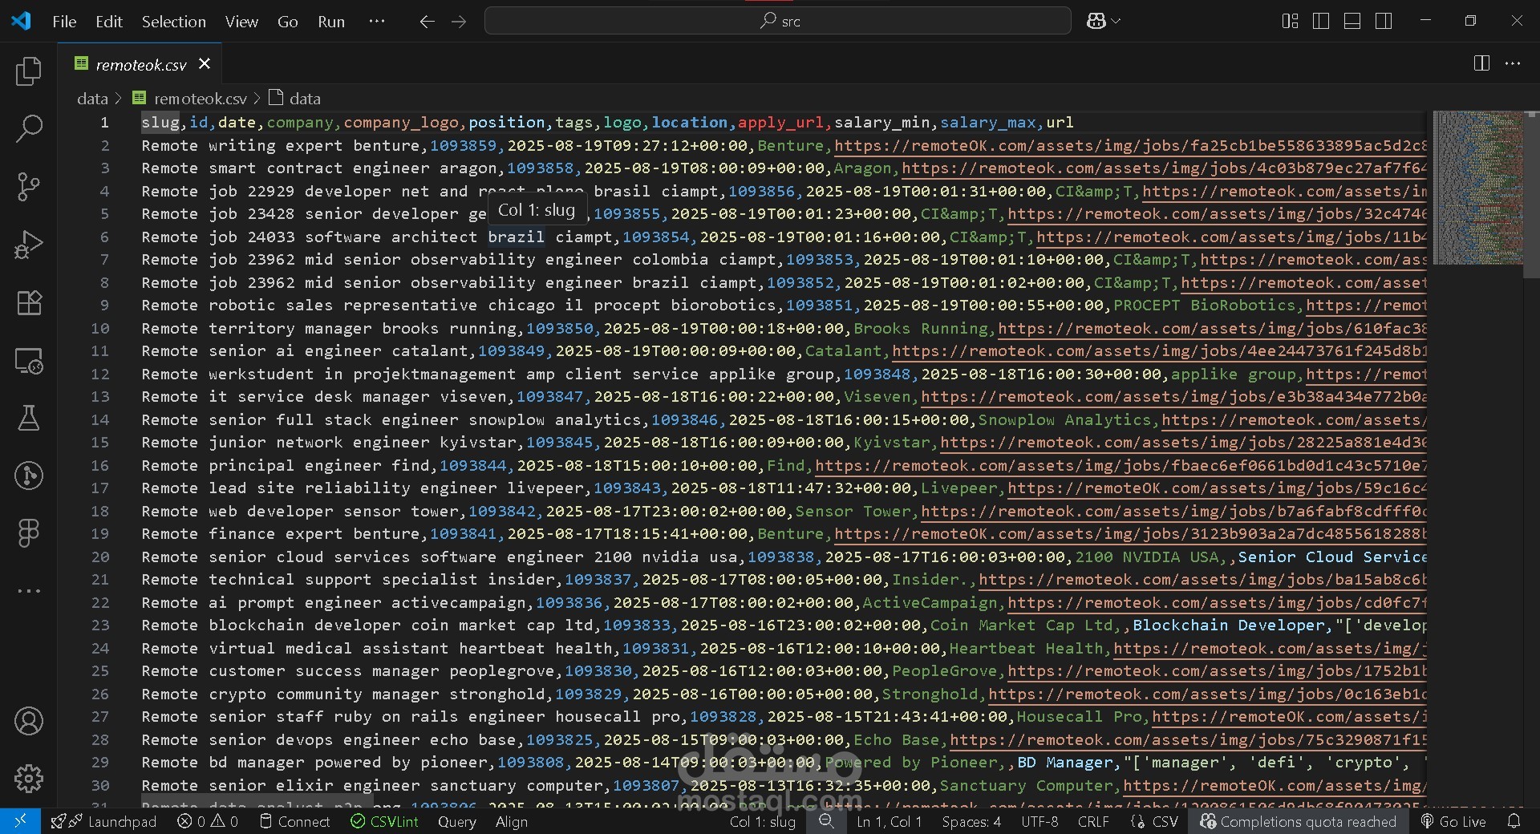Open the Edit menu
The image size is (1540, 834).
click(109, 22)
